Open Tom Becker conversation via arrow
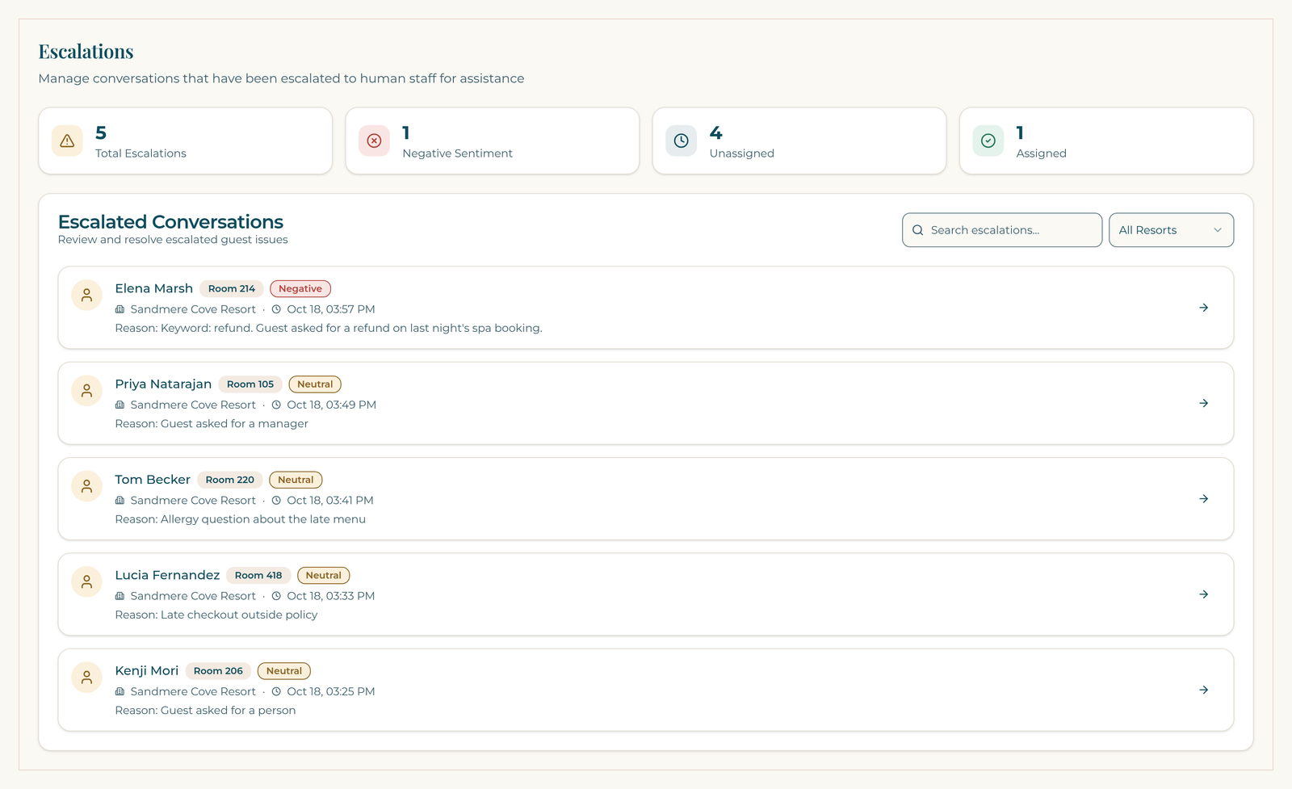The image size is (1292, 789). click(1203, 499)
